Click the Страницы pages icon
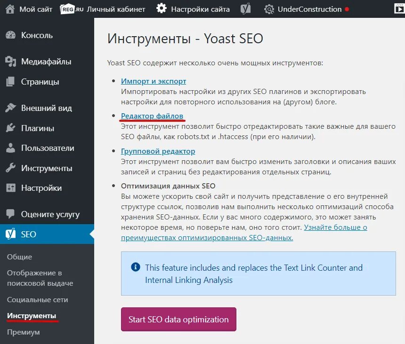Viewport: 405px width, 344px height. (x=10, y=82)
